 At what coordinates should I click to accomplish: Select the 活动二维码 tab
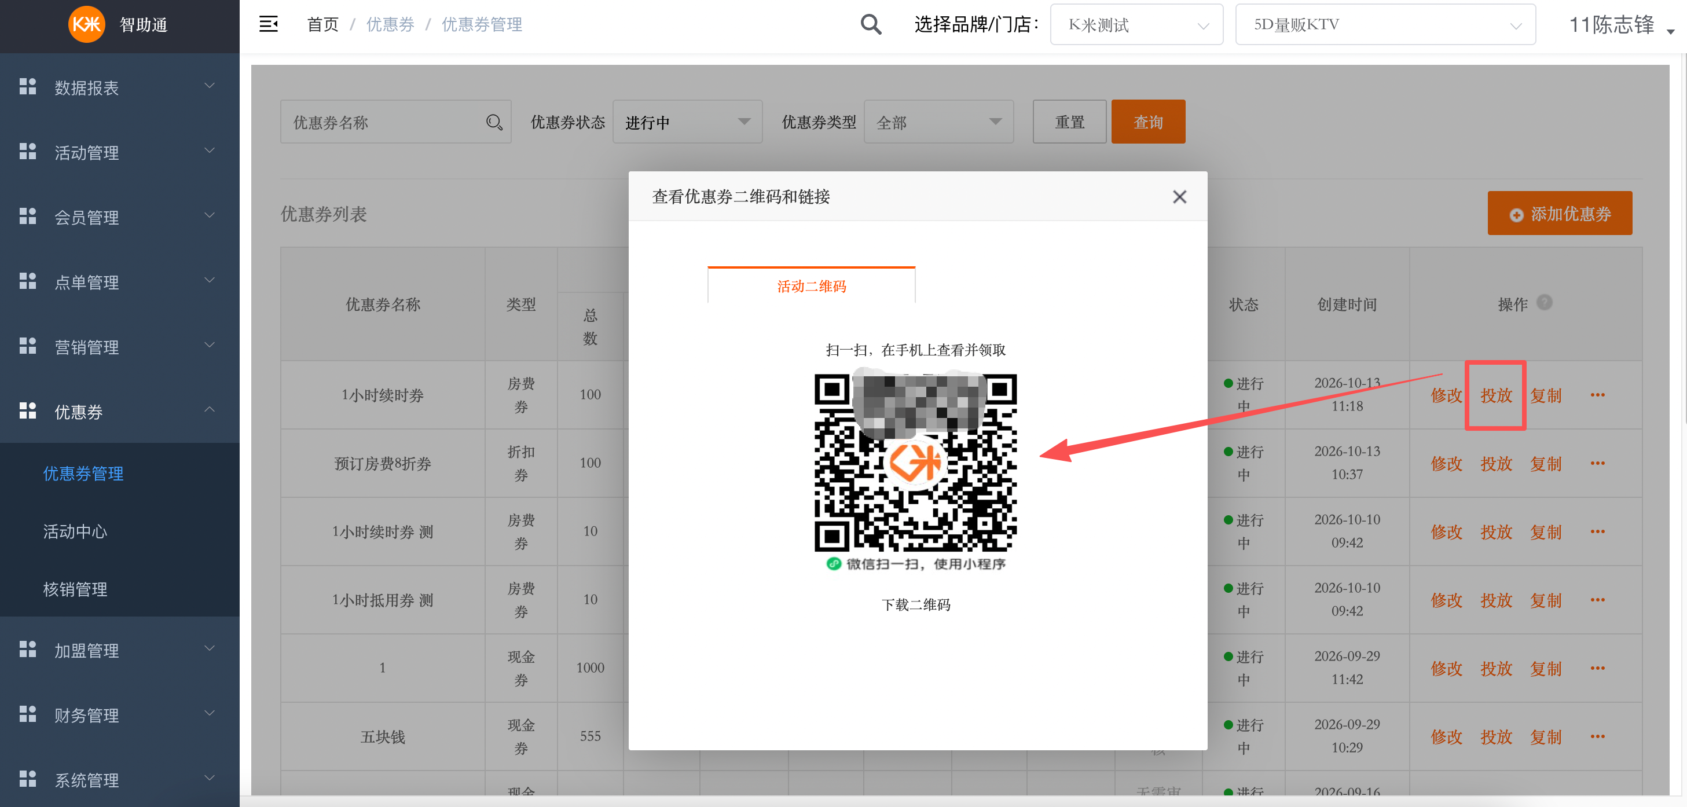pyautogui.click(x=812, y=285)
